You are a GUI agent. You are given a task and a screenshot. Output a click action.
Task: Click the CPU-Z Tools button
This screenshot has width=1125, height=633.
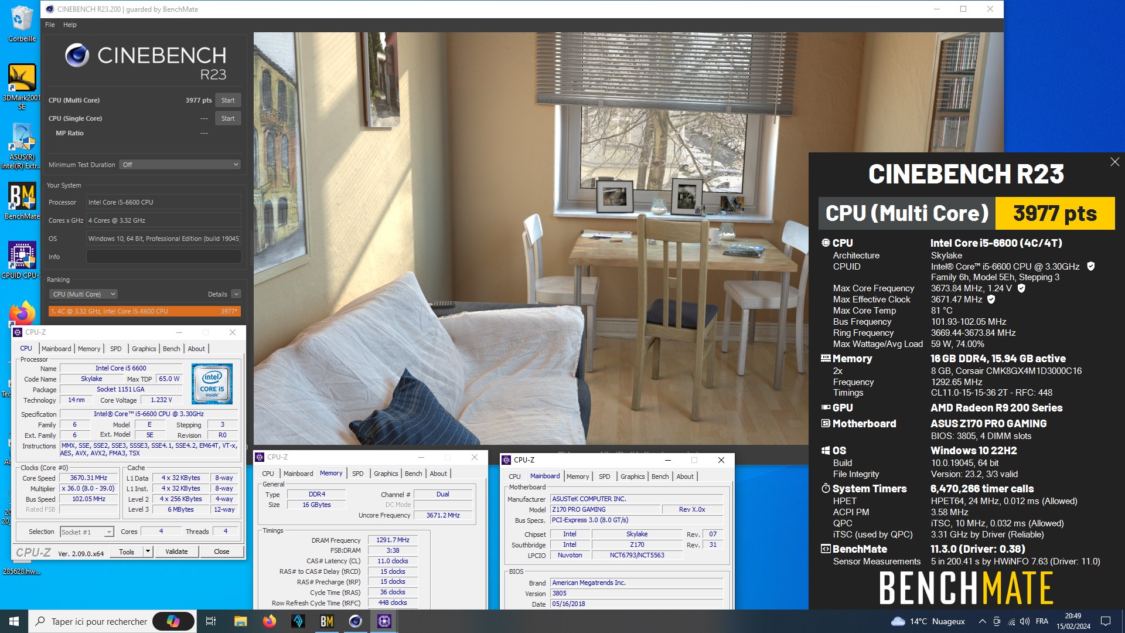click(x=127, y=552)
